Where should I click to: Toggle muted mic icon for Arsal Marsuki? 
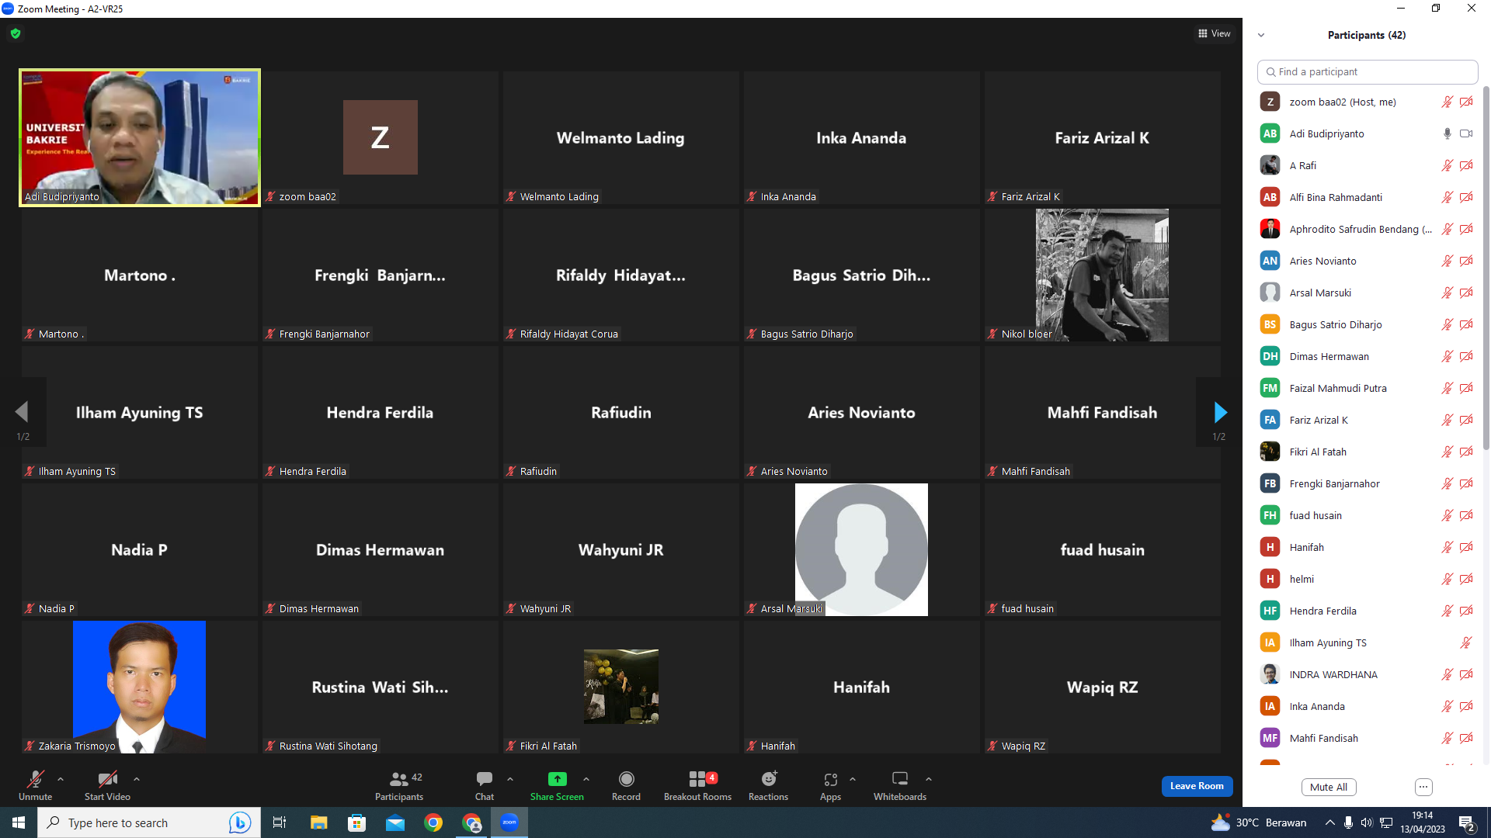1448,293
